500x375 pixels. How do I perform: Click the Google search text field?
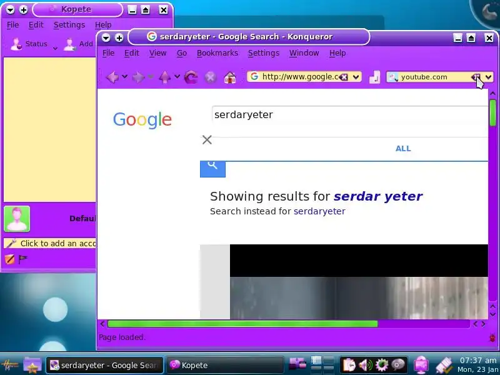[350, 114]
